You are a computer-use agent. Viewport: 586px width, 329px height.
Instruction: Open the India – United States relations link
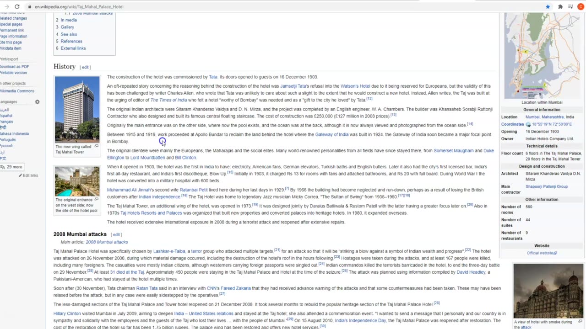pyautogui.click(x=204, y=313)
